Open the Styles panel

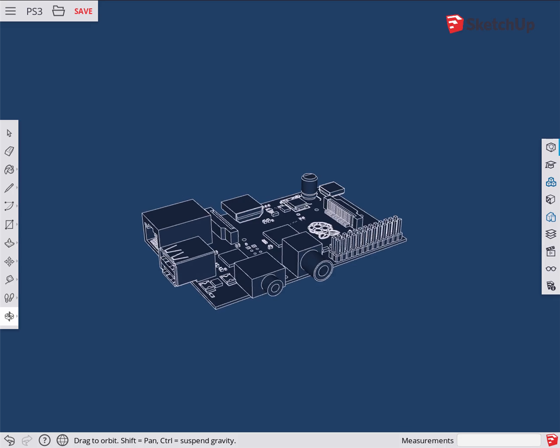(551, 217)
